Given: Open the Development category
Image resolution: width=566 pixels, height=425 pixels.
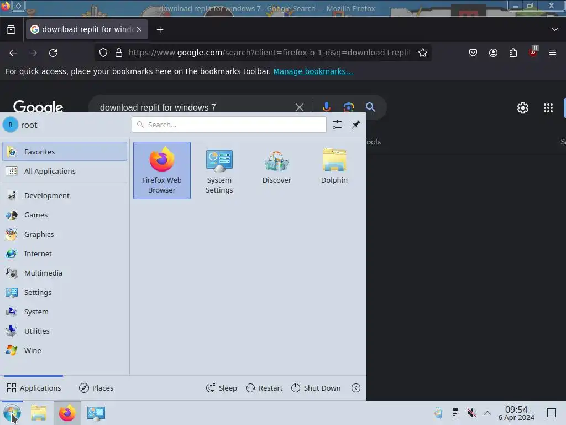Looking at the screenshot, I should [65, 195].
